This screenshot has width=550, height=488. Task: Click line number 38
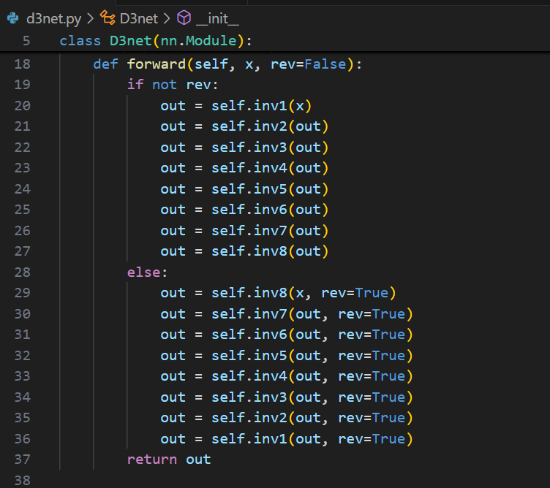(22, 480)
